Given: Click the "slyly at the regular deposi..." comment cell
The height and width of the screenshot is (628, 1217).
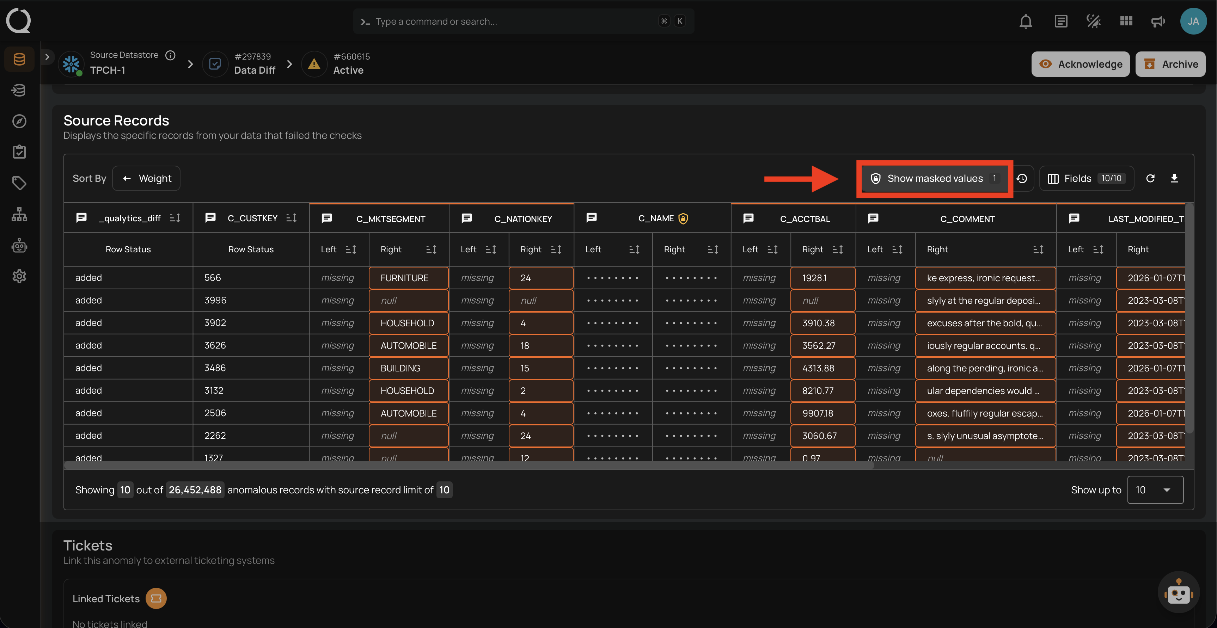Looking at the screenshot, I should (x=985, y=300).
